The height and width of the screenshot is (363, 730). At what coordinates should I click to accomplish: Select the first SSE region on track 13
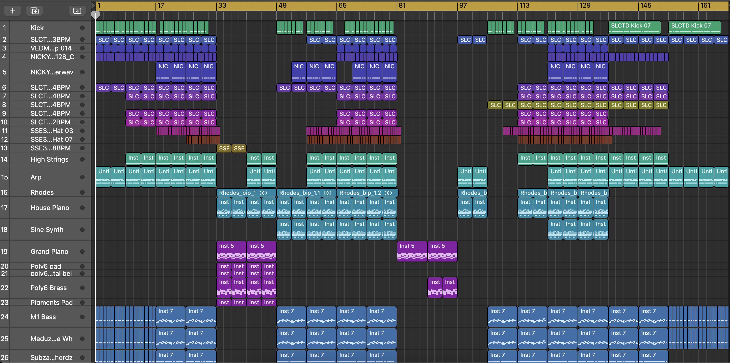coord(224,148)
